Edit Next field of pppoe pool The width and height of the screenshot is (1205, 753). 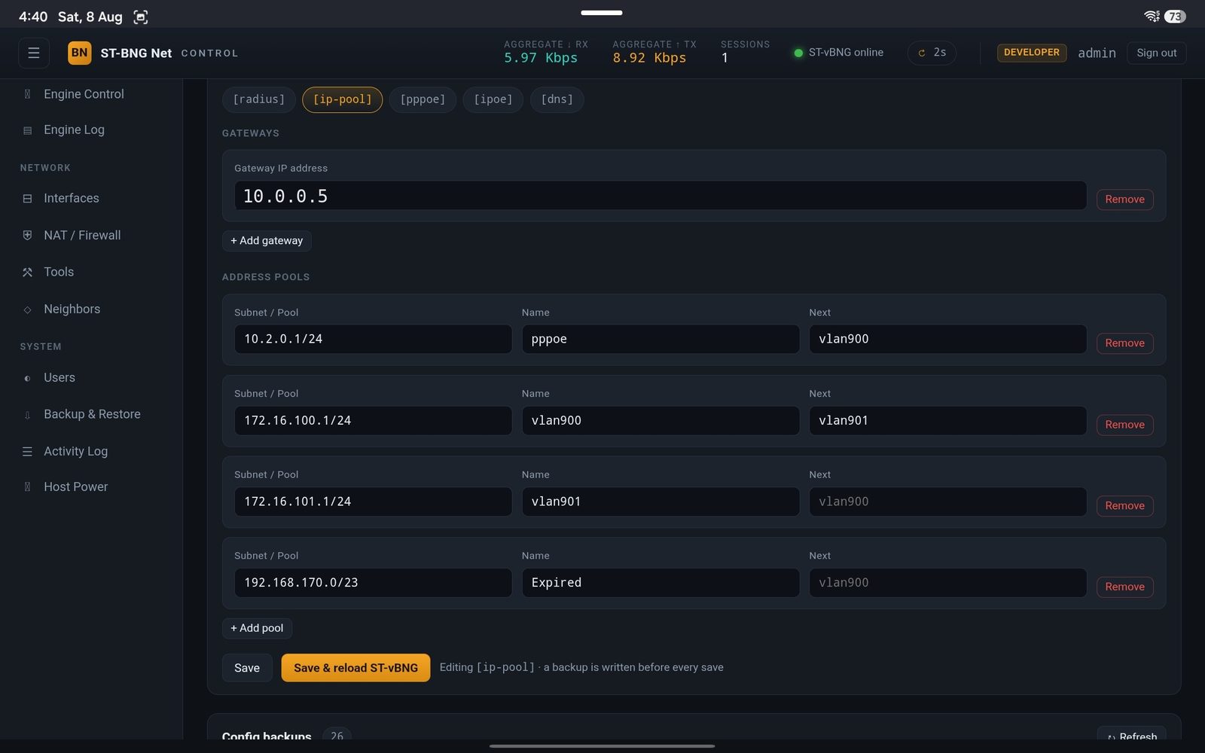[x=947, y=339]
